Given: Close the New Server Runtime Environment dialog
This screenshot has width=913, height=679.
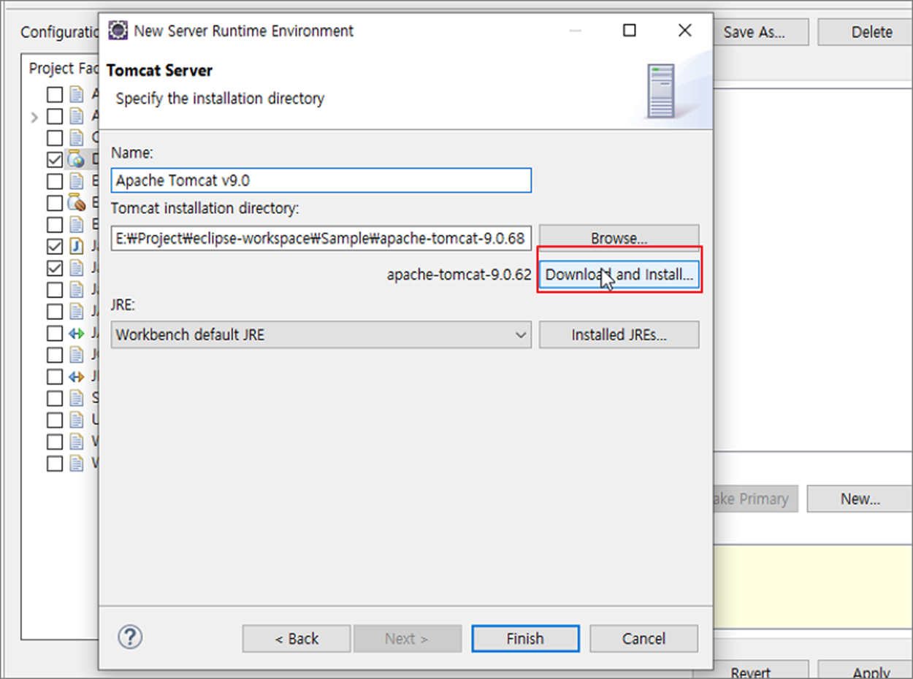Looking at the screenshot, I should point(684,31).
